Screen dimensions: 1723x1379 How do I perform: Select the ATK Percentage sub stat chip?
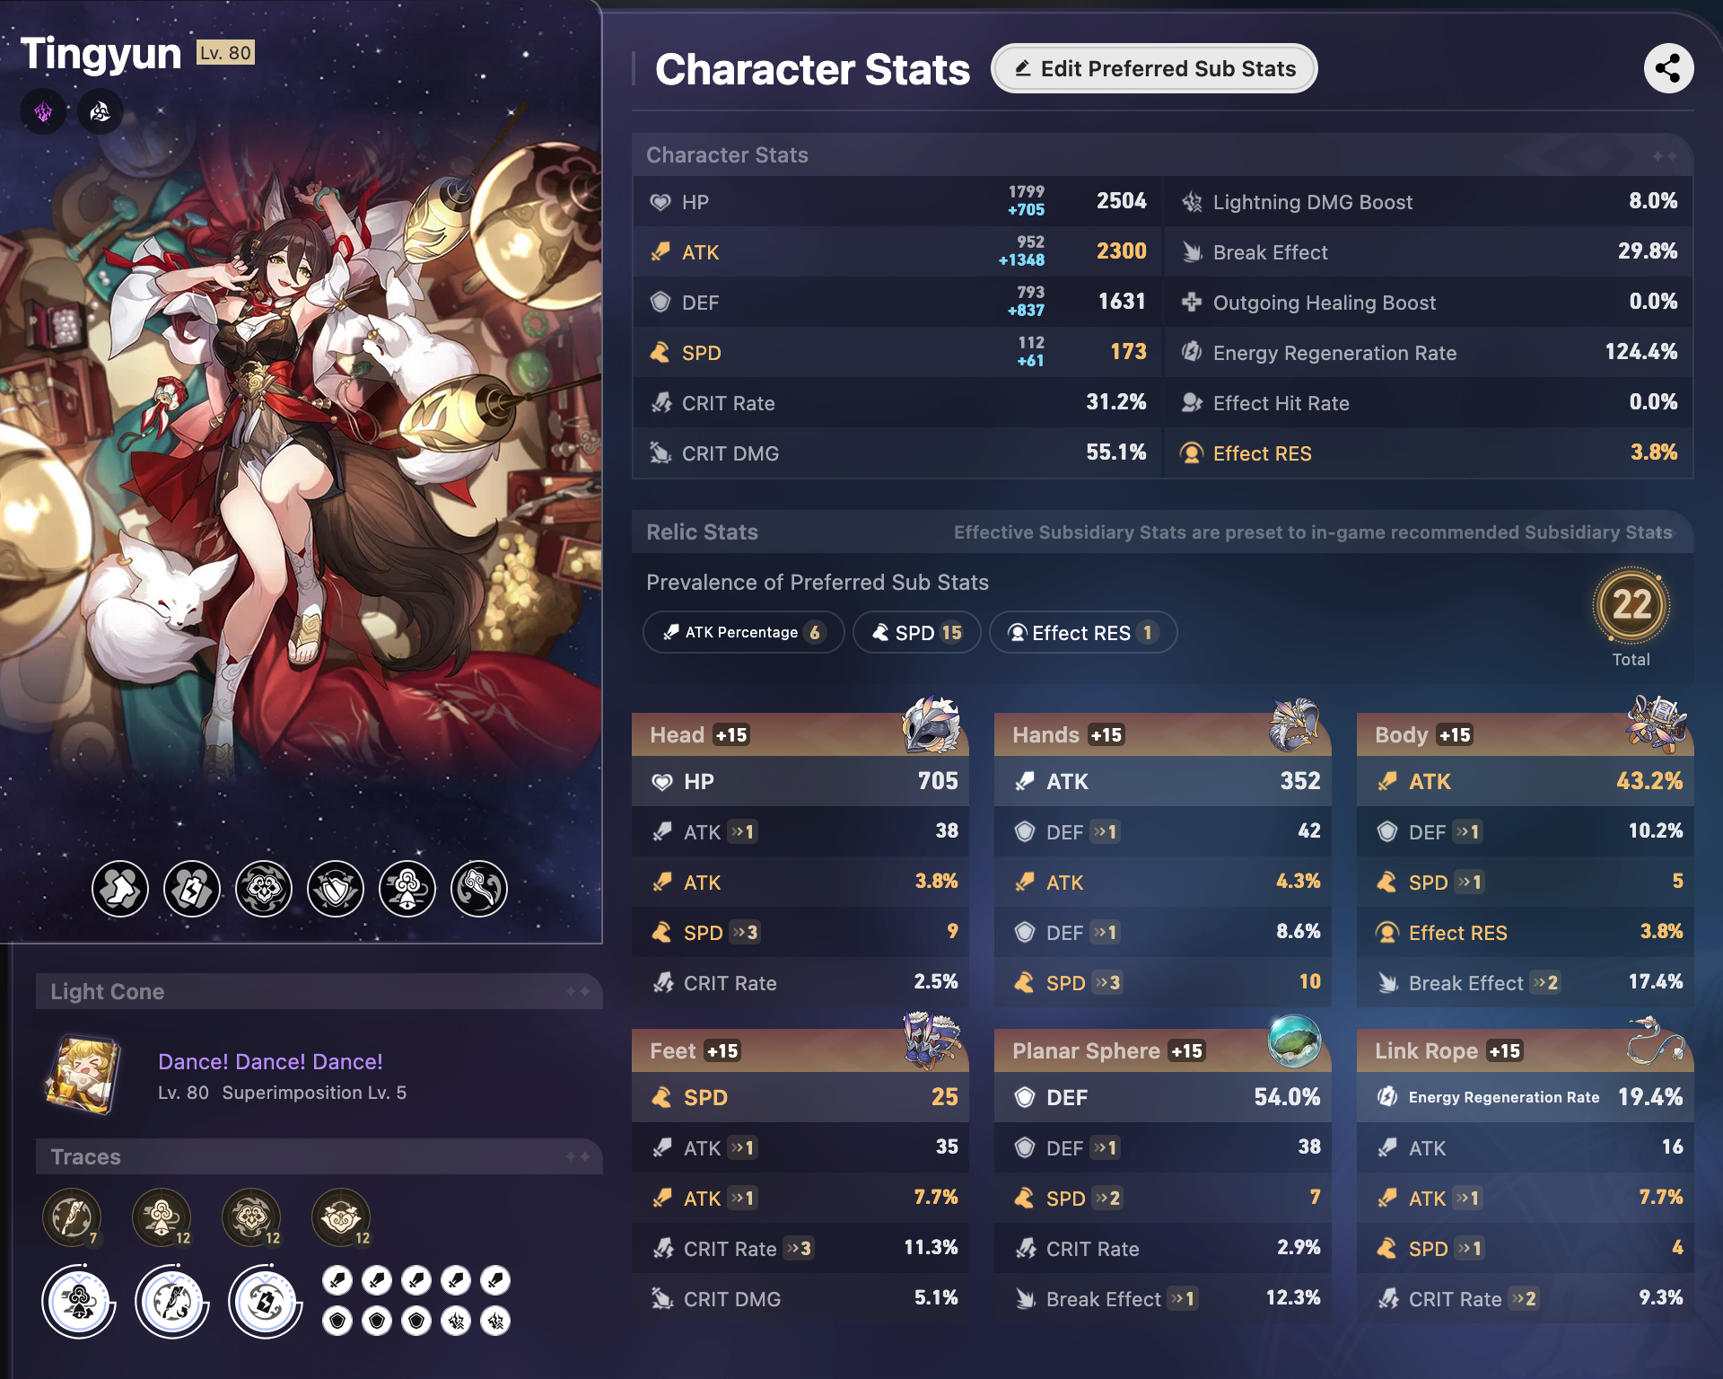coord(743,632)
